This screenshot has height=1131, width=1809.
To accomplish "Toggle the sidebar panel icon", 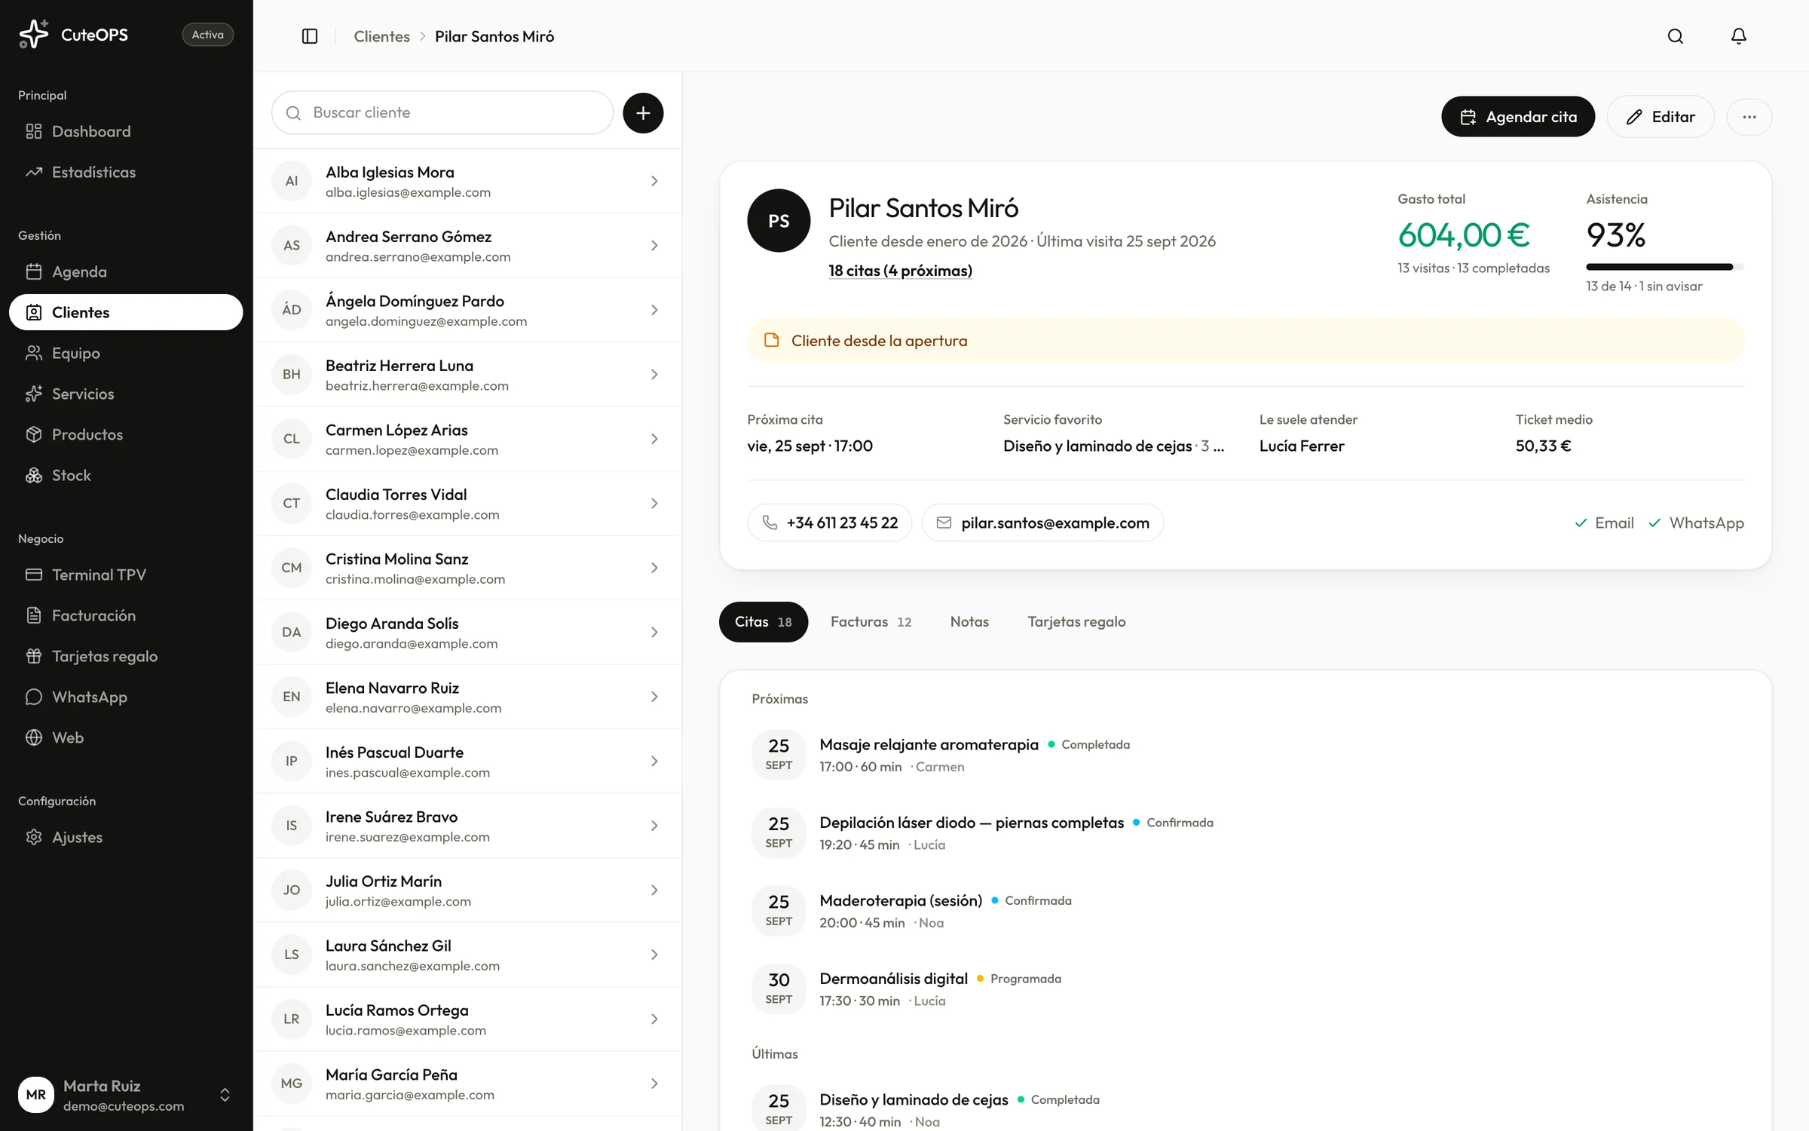I will click(x=310, y=36).
